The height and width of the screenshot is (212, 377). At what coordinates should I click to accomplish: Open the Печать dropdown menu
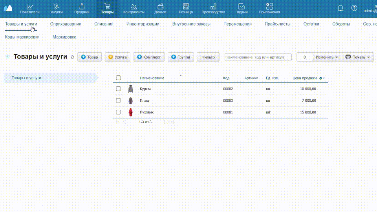[x=358, y=57]
